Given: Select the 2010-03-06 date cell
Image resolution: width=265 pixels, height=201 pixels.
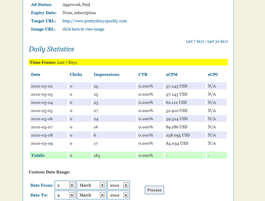Looking at the screenshot, I should tap(48, 119).
